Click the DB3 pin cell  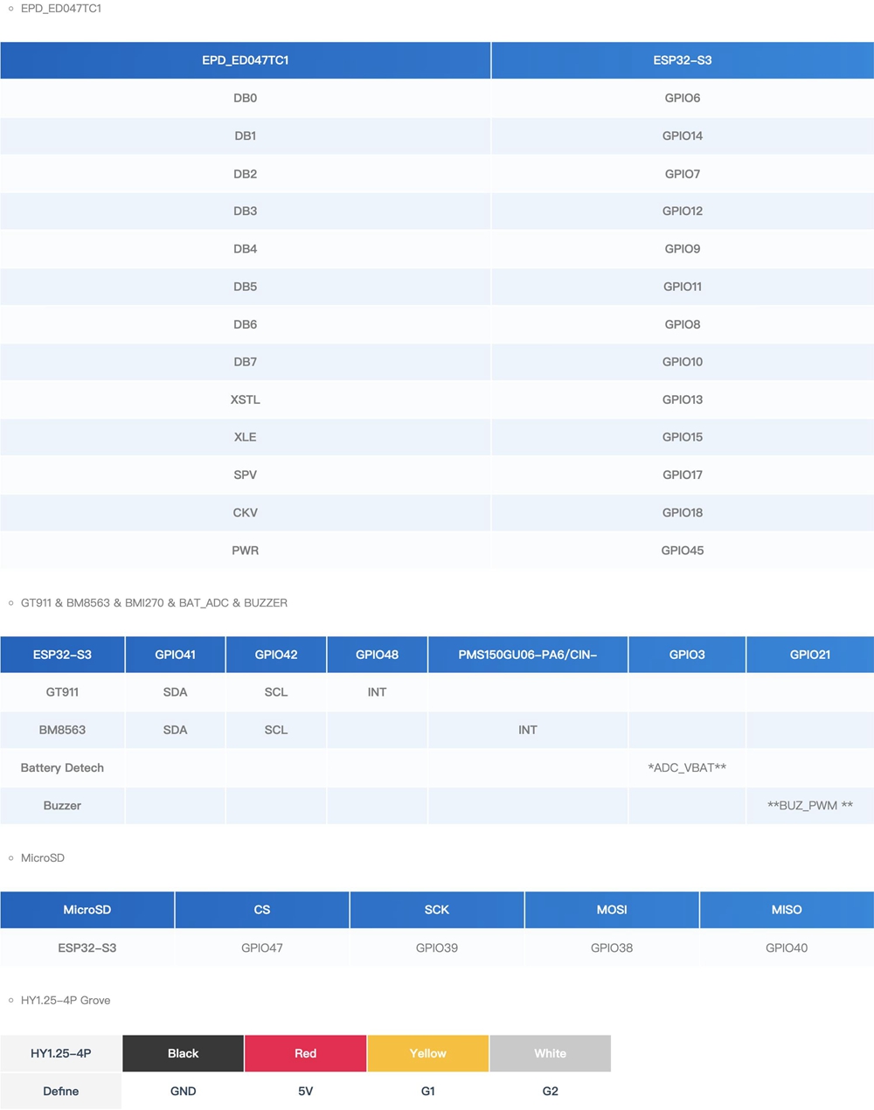pyautogui.click(x=245, y=211)
